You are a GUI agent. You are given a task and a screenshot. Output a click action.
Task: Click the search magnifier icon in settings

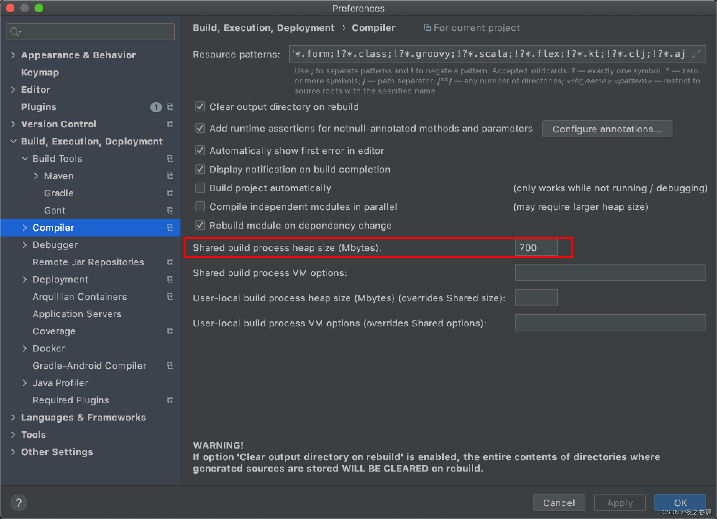click(x=15, y=32)
